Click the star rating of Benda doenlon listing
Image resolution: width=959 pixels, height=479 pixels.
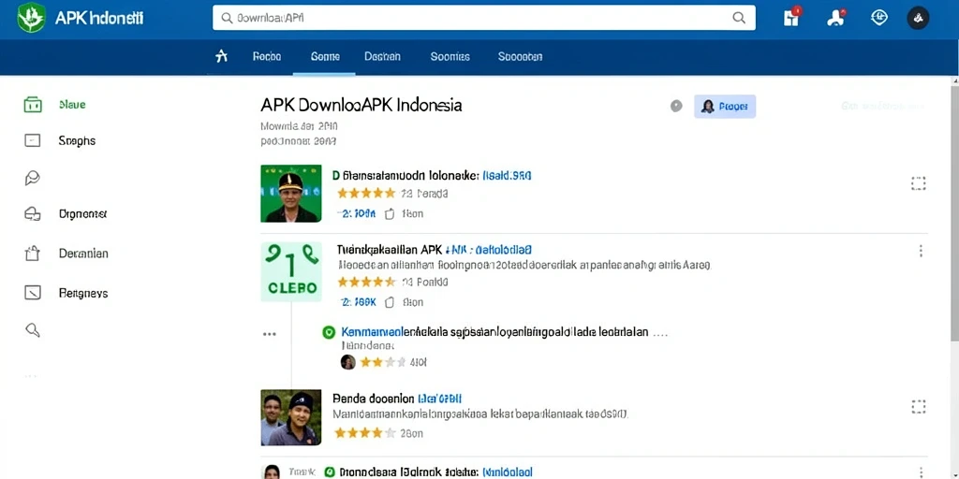click(x=364, y=433)
